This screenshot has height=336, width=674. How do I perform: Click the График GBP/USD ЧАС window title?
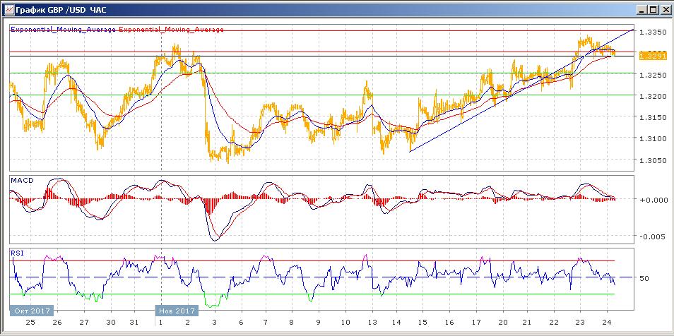[61, 9]
